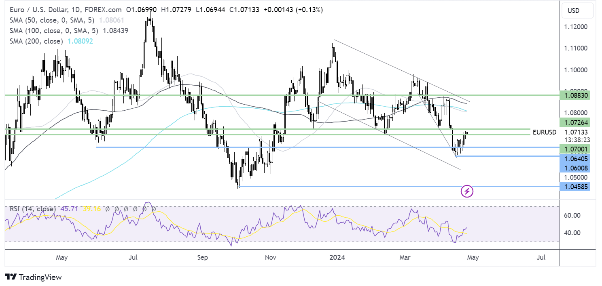Viewport: 602px width, 286px height.
Task: Click the Sep date axis label
Action: coord(203,257)
